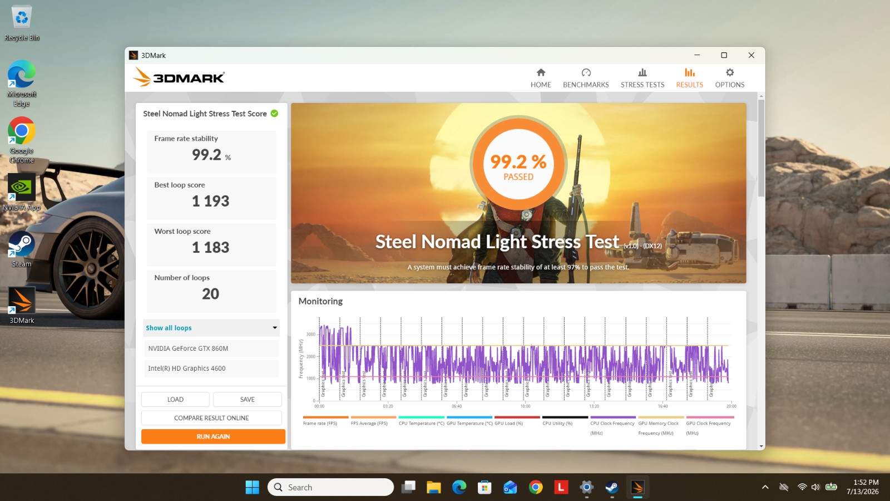Screen dimensions: 890x501
Task: Click the scroll down arrow of results pane
Action: tap(761, 446)
